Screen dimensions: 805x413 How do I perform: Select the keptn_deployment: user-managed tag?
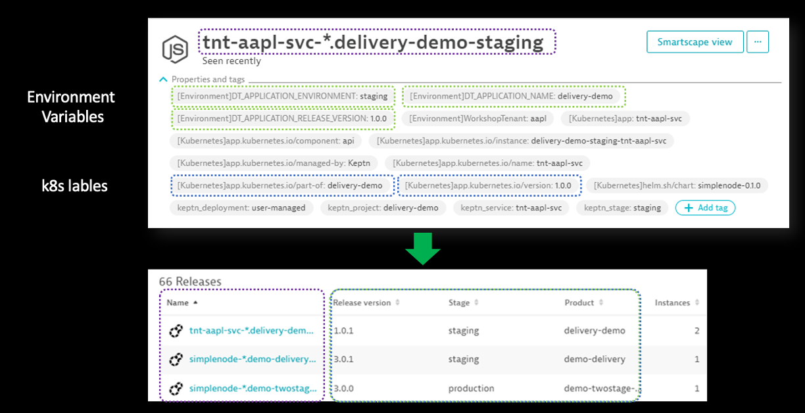pos(241,208)
